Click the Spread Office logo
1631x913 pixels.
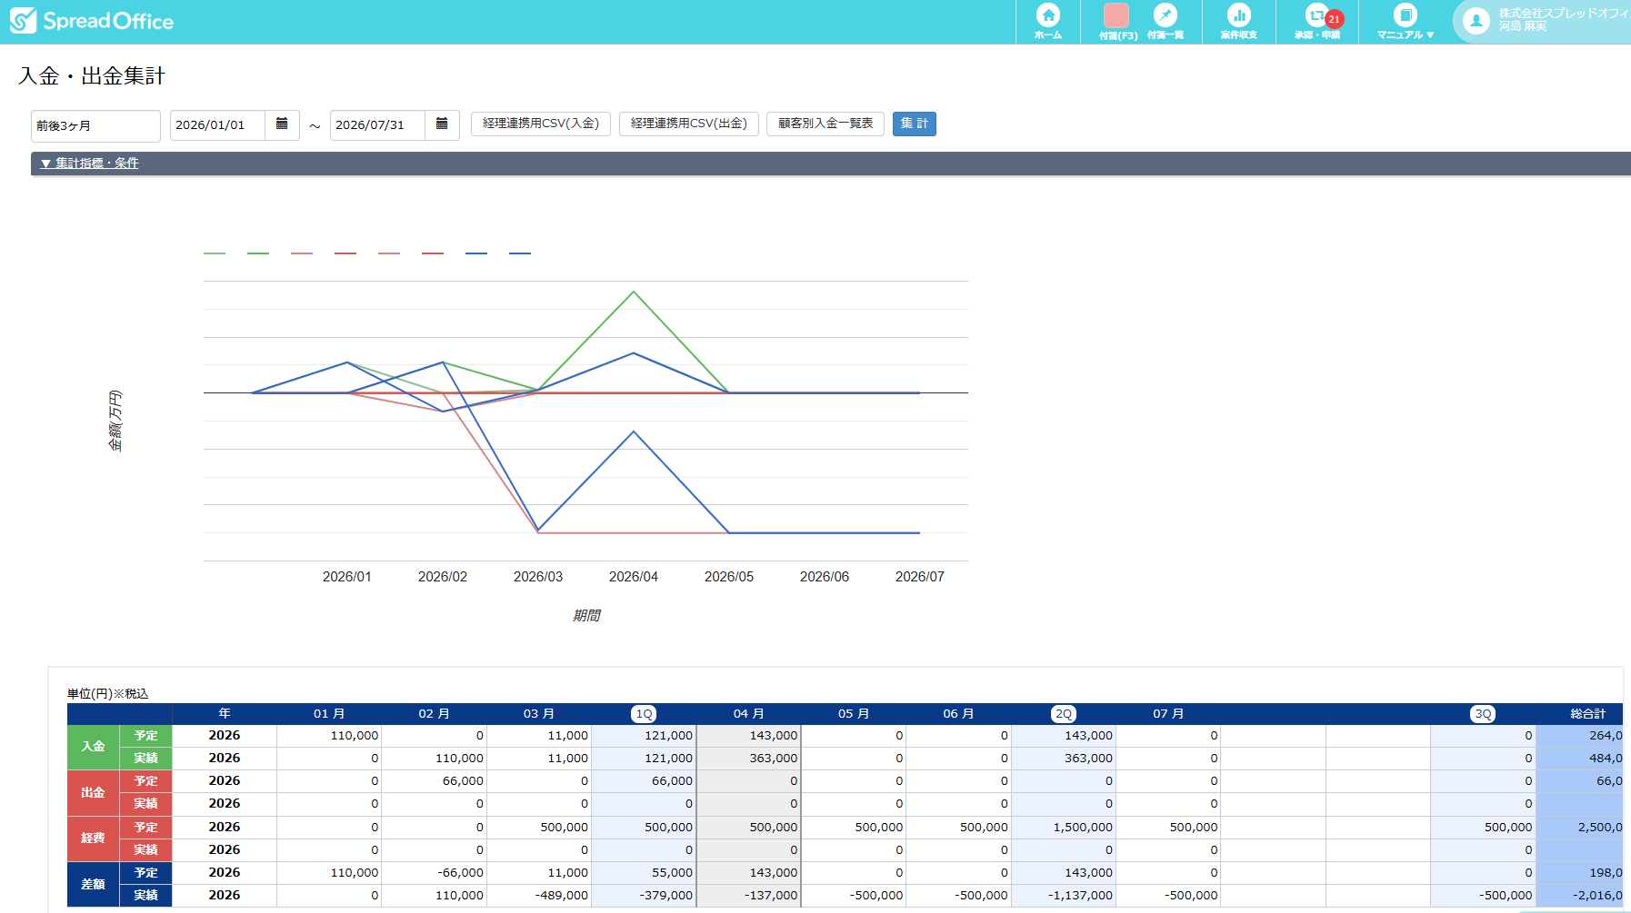[91, 21]
